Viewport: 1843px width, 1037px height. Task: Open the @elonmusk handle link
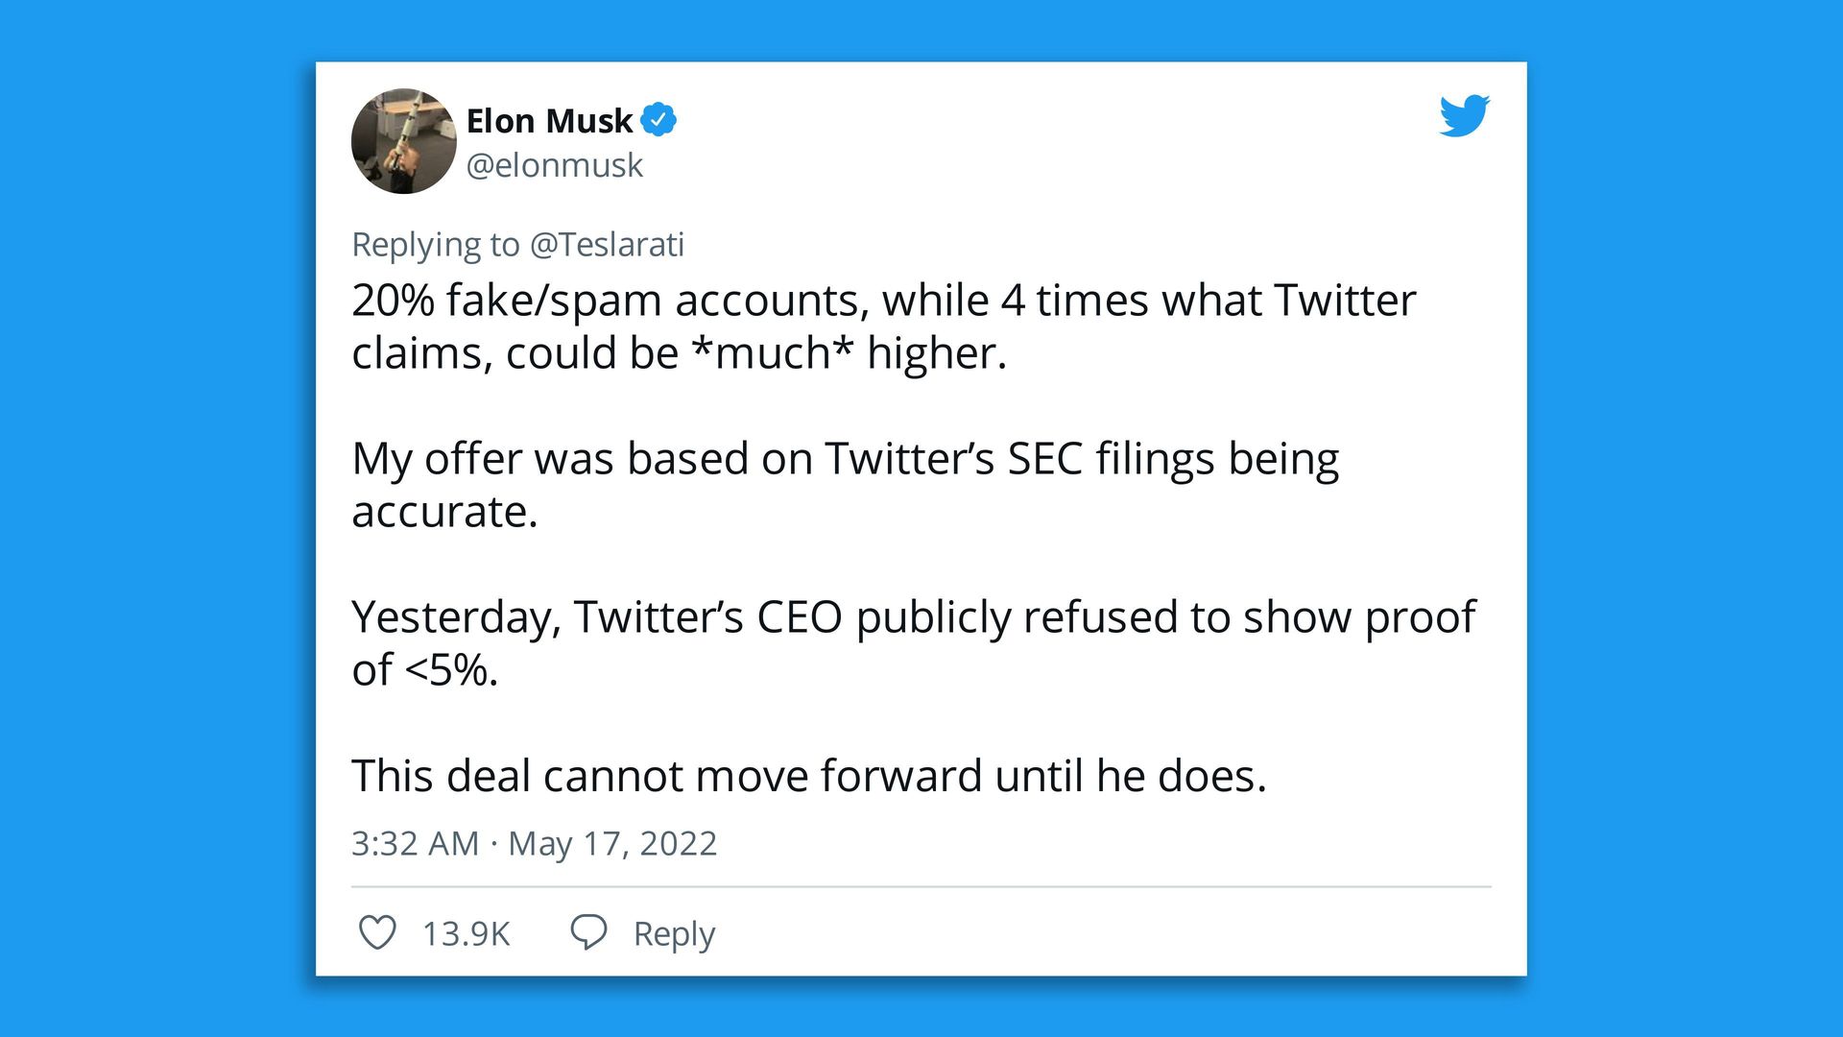554,165
